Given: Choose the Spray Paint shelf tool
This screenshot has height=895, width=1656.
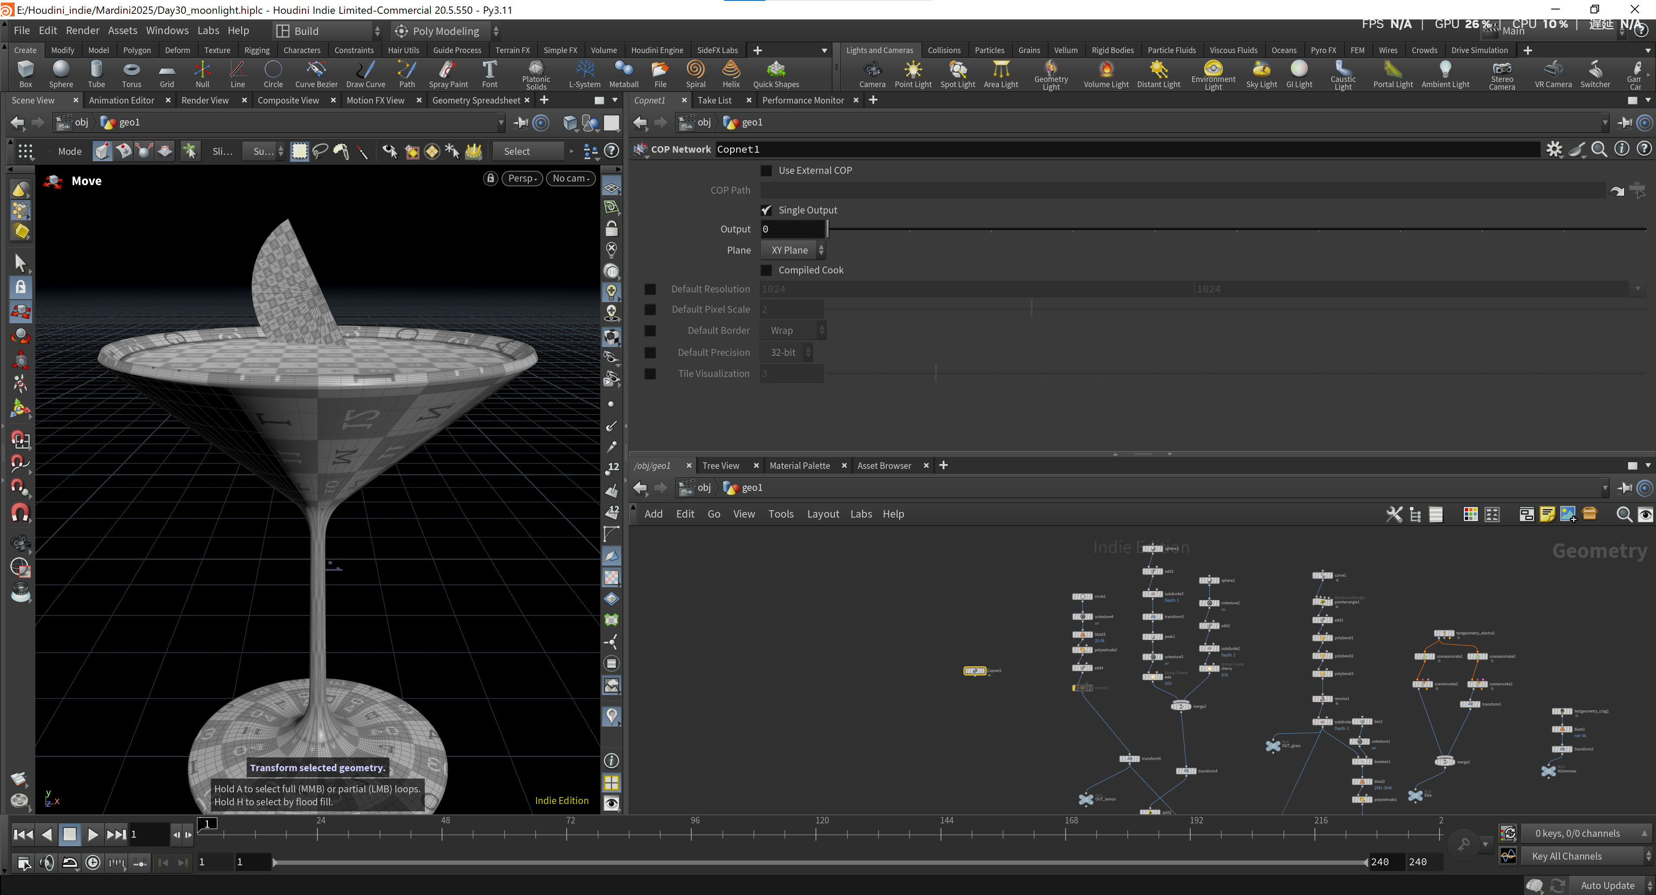Looking at the screenshot, I should point(448,74).
